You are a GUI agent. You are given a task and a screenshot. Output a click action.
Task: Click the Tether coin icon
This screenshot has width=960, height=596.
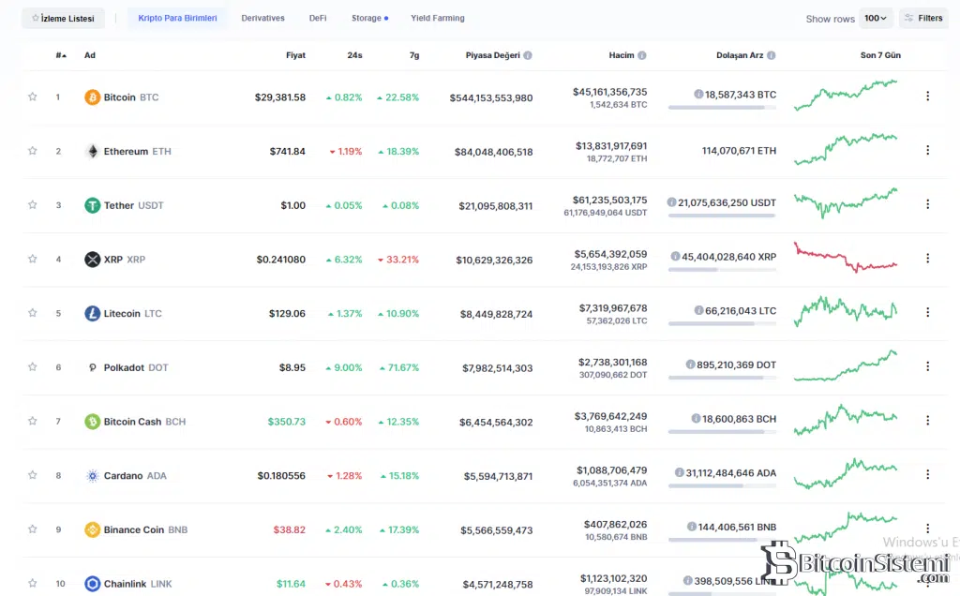pos(92,205)
